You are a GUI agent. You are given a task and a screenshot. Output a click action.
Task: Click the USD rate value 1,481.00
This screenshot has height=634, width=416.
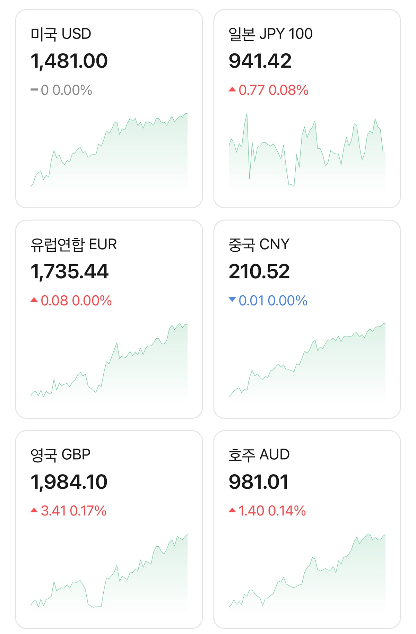[69, 61]
